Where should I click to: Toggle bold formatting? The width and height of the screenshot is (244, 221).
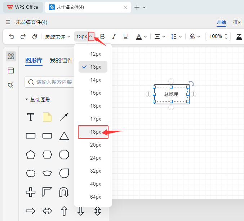(102, 36)
